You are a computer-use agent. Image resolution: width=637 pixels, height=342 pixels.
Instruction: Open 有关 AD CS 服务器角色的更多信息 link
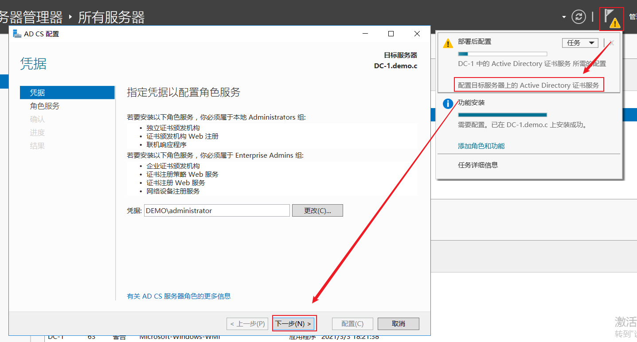179,296
